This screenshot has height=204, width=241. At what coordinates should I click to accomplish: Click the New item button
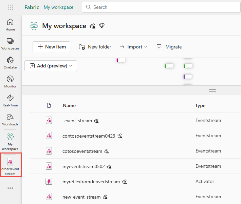[51, 47]
